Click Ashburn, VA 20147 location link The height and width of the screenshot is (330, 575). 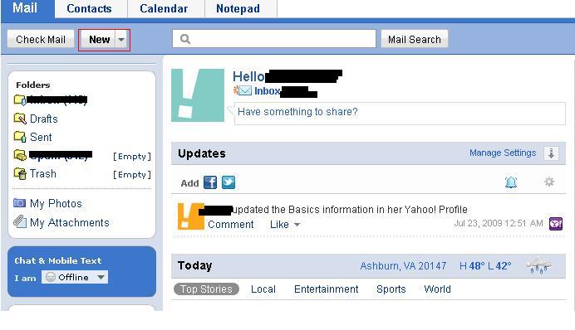[403, 265]
